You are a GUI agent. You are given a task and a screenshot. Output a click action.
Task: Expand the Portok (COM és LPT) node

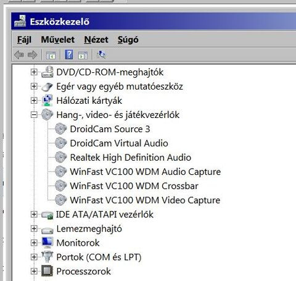tap(34, 257)
